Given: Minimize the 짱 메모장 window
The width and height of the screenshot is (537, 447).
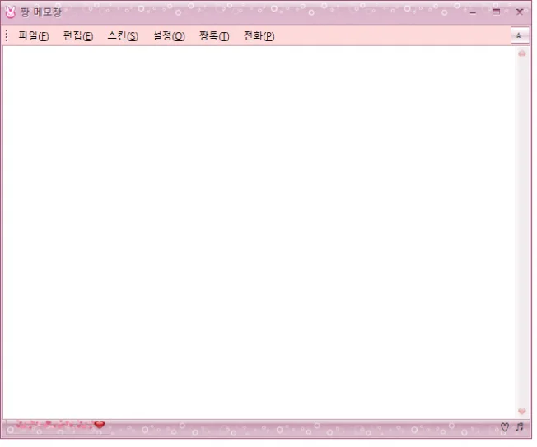Looking at the screenshot, I should pyautogui.click(x=473, y=12).
